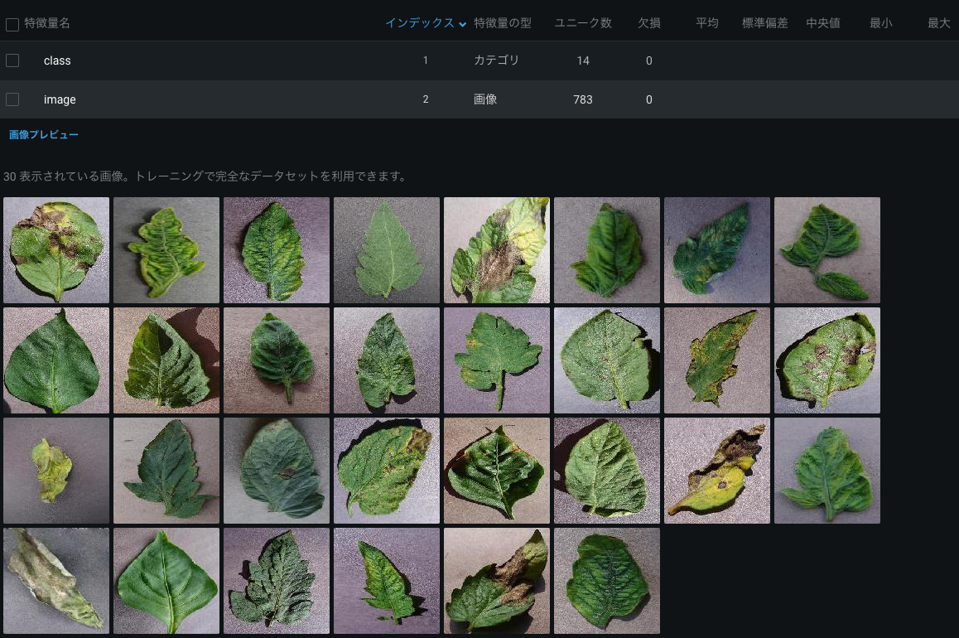The width and height of the screenshot is (959, 638).
Task: Check the image feature row checkbox
Action: point(12,99)
